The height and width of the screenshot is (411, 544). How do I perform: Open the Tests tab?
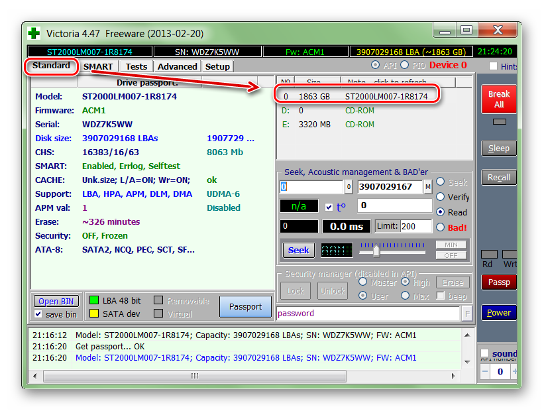[136, 66]
